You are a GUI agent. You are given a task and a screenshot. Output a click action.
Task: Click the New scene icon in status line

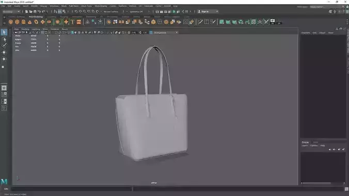coord(26,11)
